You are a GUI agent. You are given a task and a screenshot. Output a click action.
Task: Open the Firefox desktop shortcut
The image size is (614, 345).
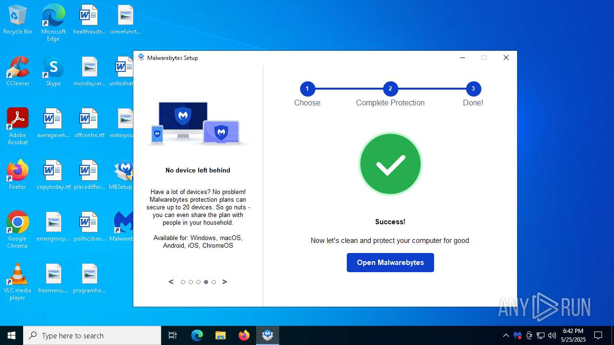(18, 175)
